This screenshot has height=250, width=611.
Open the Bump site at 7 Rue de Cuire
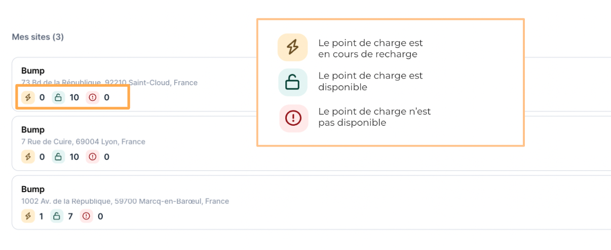(33, 130)
